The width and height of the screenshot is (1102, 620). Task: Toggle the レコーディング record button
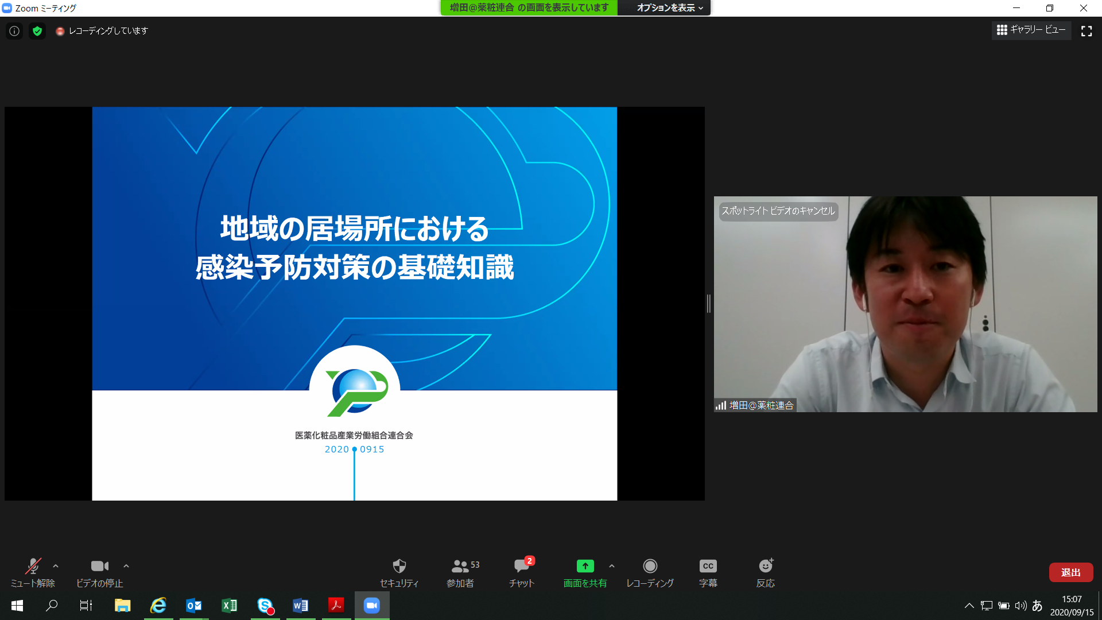[650, 572]
